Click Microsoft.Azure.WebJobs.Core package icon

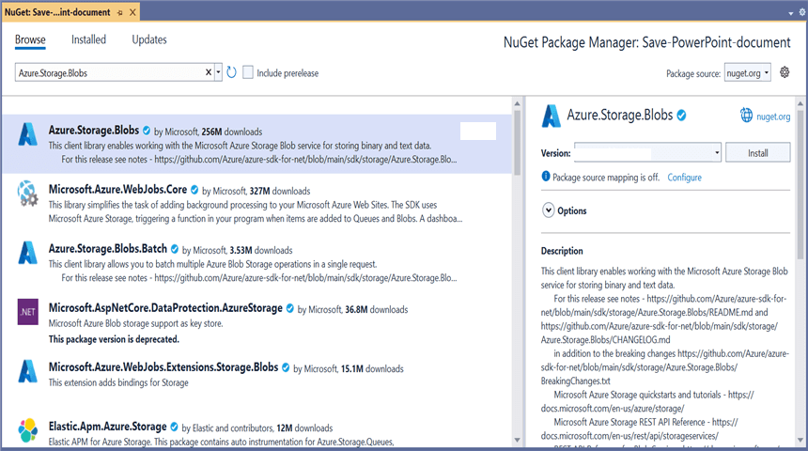(28, 194)
